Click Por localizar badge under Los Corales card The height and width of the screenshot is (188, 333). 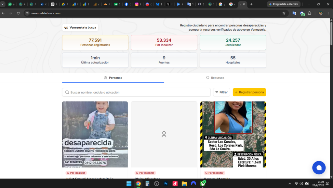pos(215,173)
